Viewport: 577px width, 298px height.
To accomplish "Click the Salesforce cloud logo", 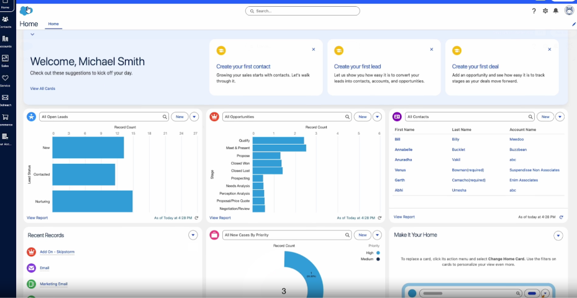I will [25, 11].
